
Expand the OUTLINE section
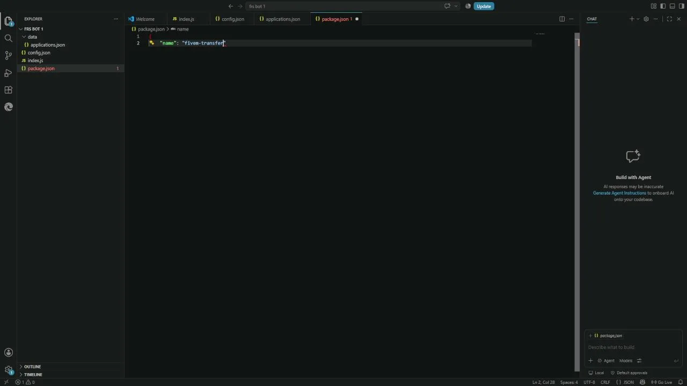point(71,367)
